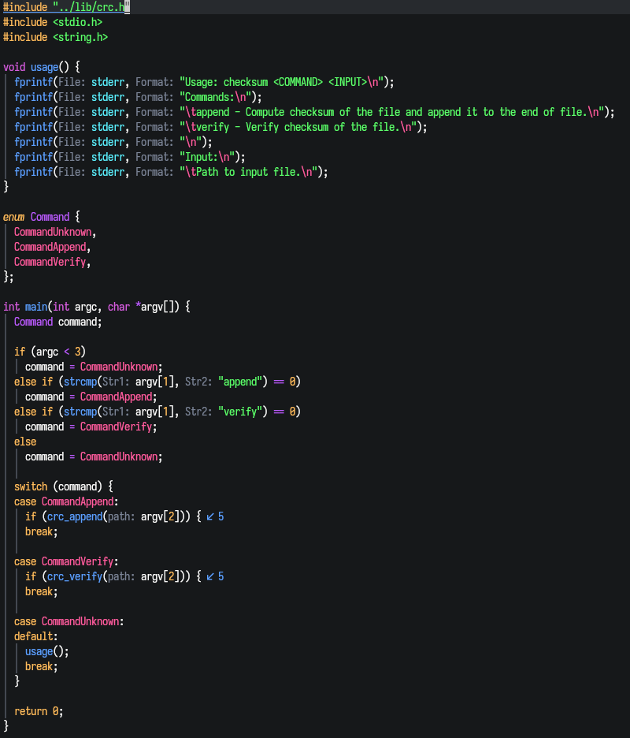Image resolution: width=630 pixels, height=738 pixels.
Task: Click the "\tPath to input file.\n" string
Action: 248,172
